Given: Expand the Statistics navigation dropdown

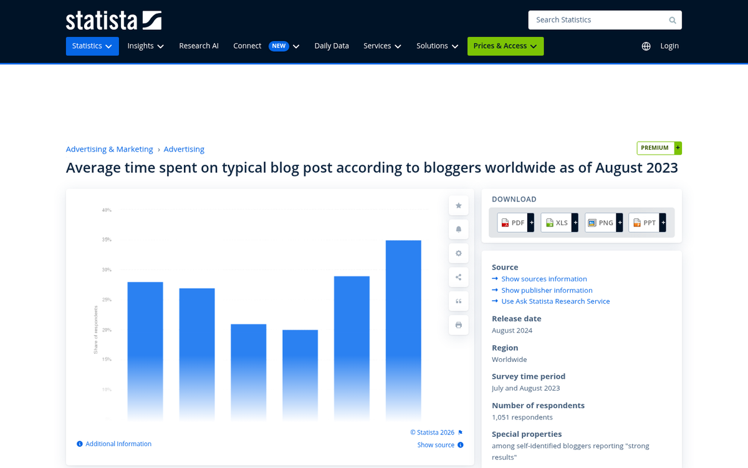Looking at the screenshot, I should [92, 46].
